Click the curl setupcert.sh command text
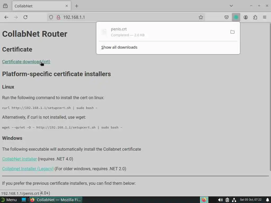This screenshot has width=271, height=203. pyautogui.click(x=50, y=108)
